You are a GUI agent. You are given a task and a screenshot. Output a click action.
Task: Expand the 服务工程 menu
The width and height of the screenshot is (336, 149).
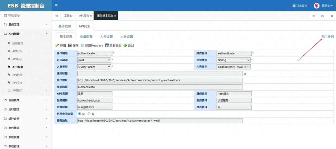coord(26,25)
